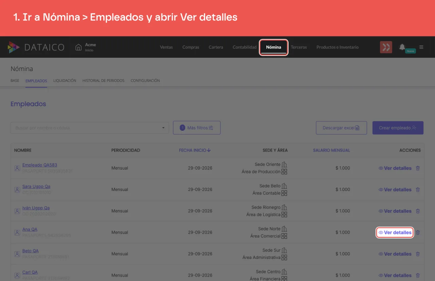Open the Beto QA name link

click(x=31, y=251)
